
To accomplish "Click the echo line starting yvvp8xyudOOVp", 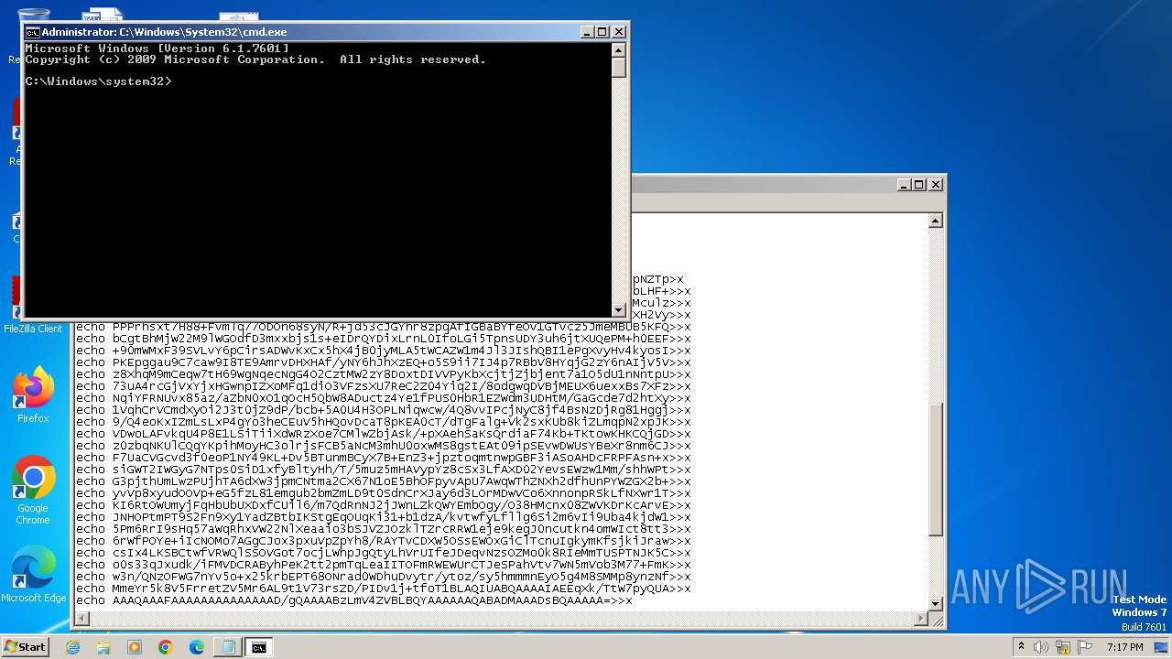I will pyautogui.click(x=384, y=493).
